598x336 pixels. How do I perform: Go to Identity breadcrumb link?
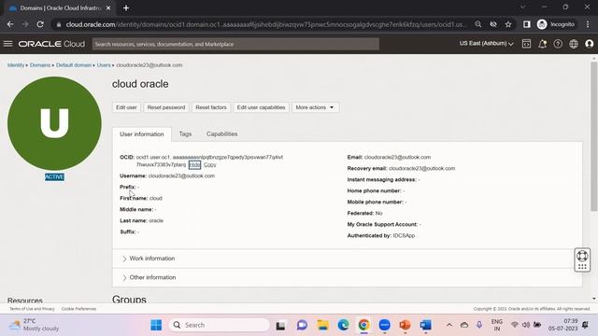click(16, 65)
